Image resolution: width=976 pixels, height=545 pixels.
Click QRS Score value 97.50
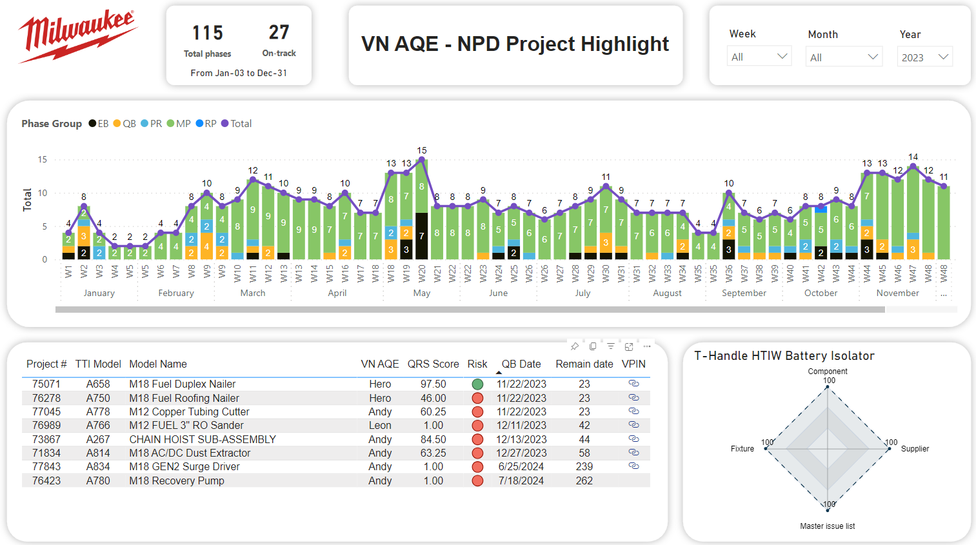[433, 384]
